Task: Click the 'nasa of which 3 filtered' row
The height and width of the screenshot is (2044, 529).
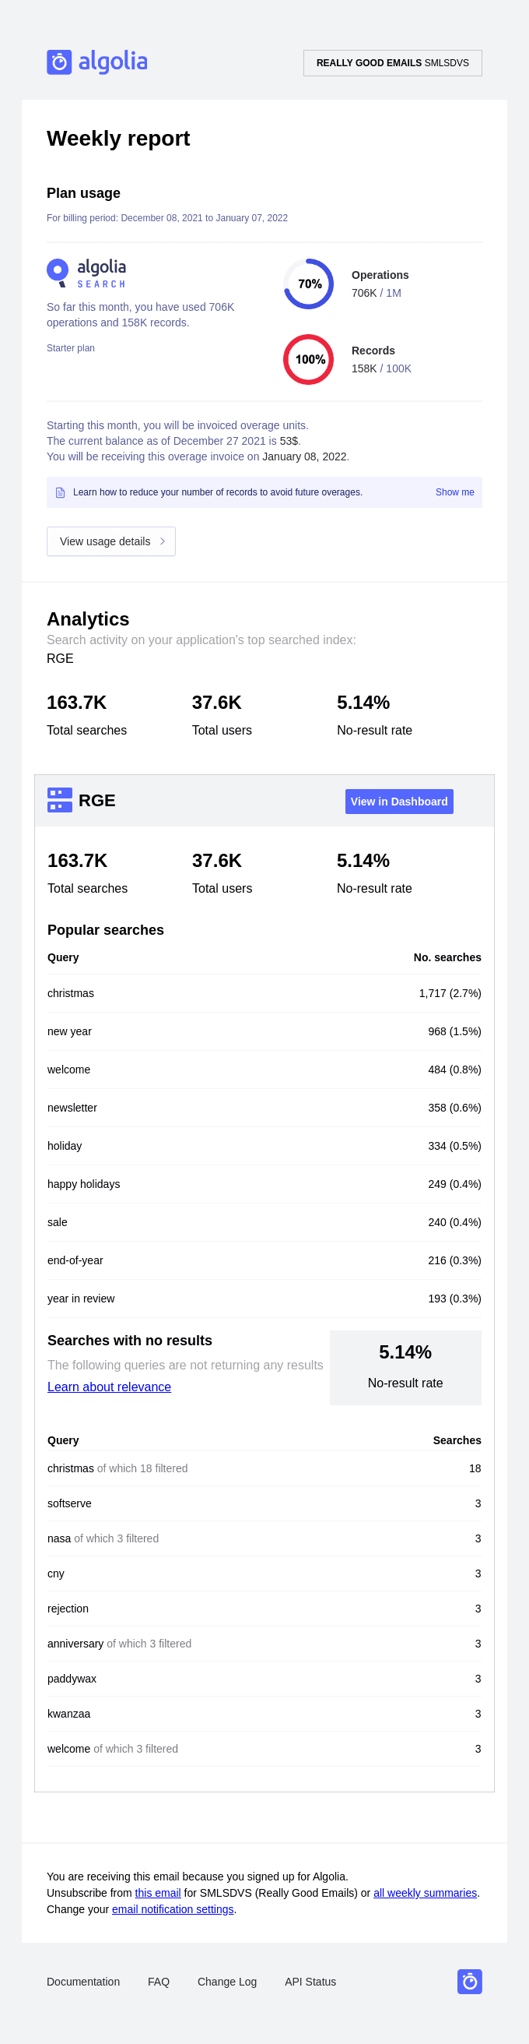Action: click(264, 1538)
